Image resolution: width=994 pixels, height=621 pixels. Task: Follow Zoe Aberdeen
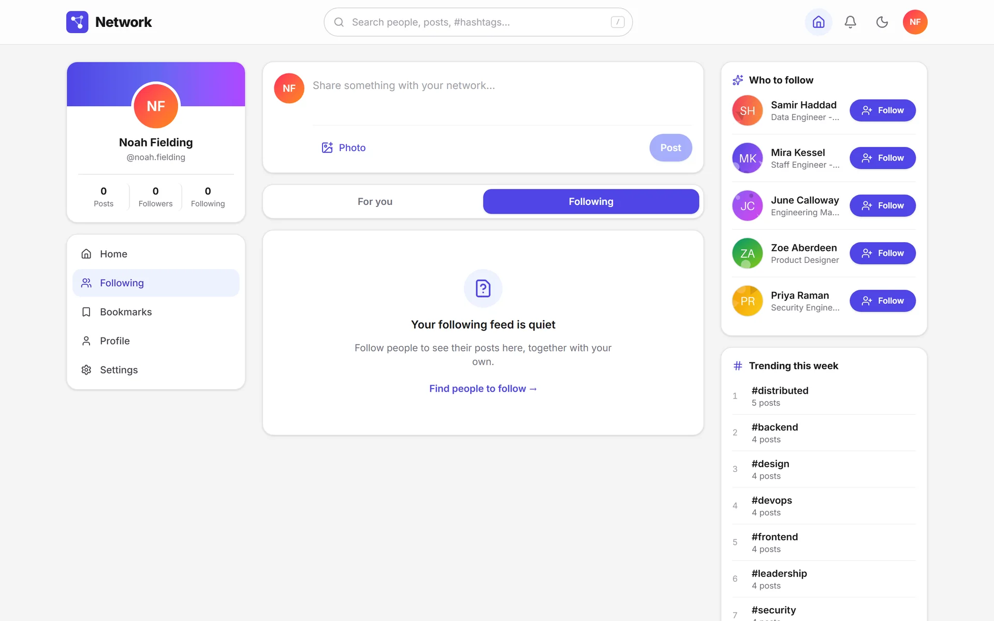pos(882,253)
